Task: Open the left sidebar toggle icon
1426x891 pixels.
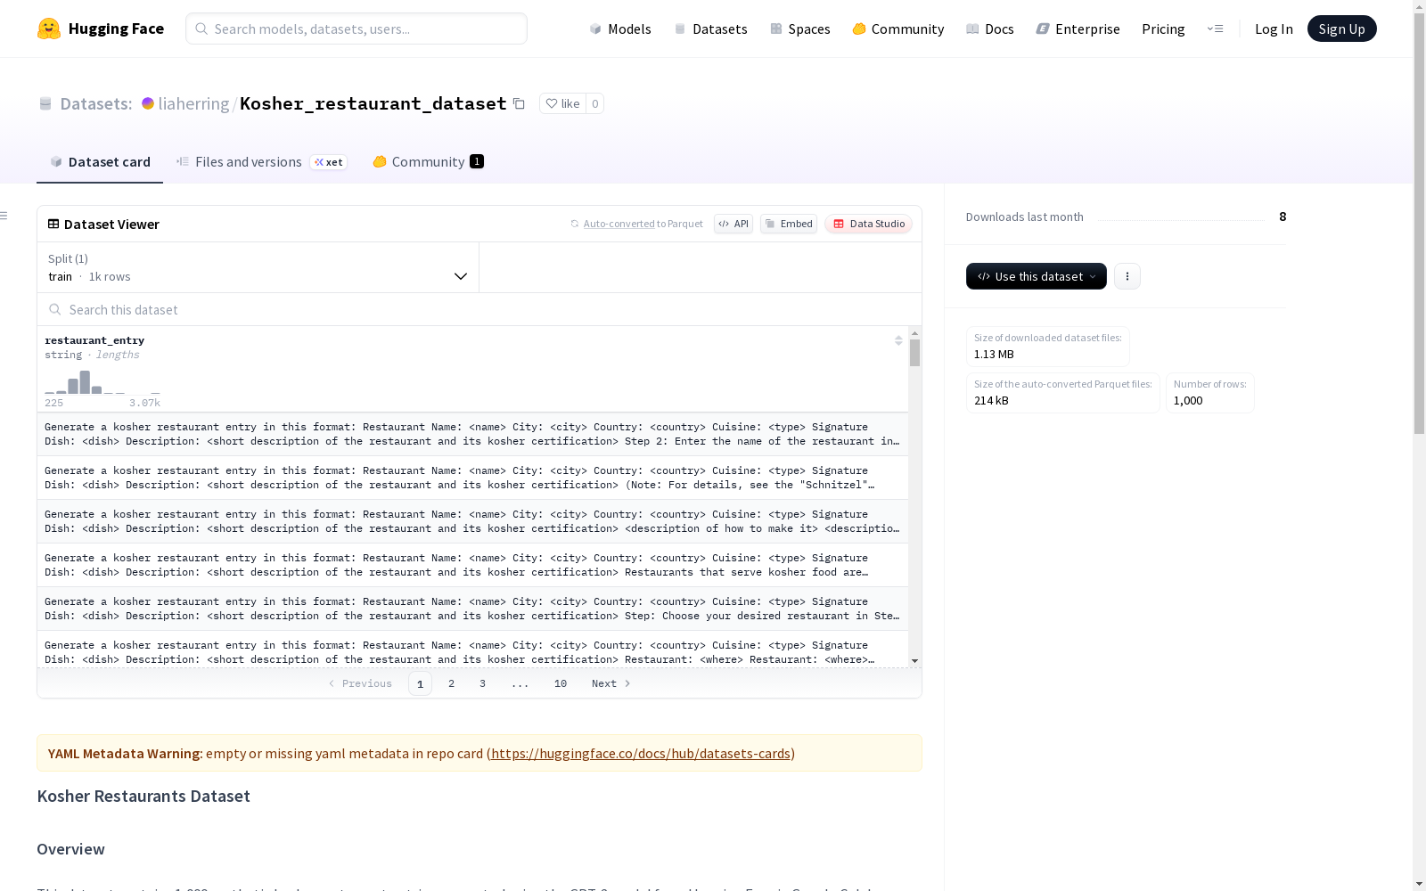Action: pos(4,216)
